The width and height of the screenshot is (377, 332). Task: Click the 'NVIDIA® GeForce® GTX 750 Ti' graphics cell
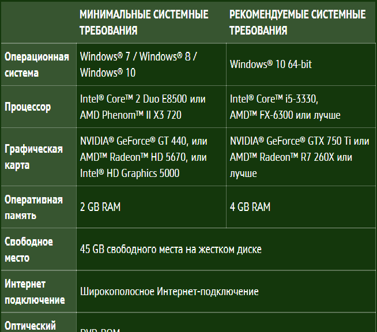click(x=301, y=157)
